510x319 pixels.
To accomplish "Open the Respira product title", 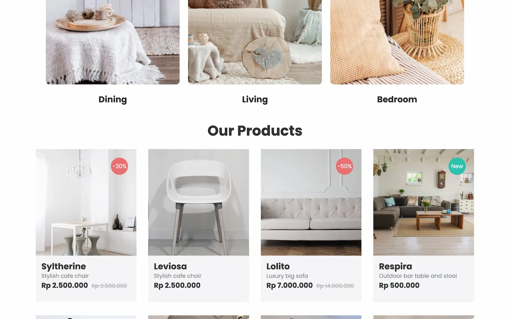I will [395, 267].
